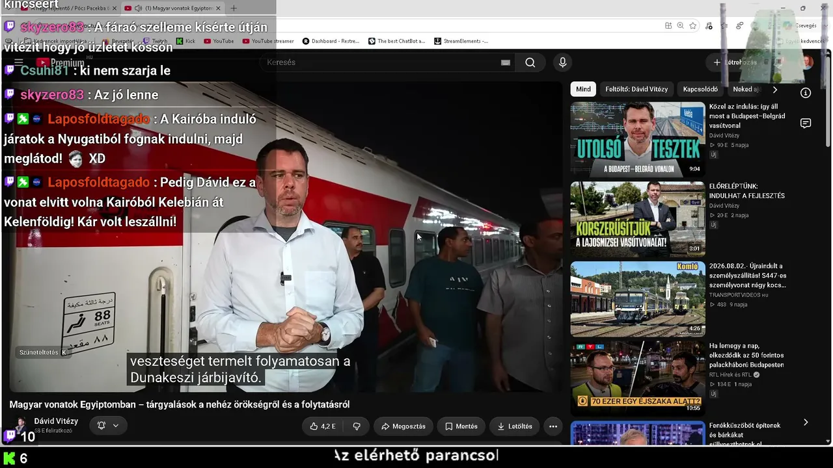
Task: Open the more actions three-dot menu
Action: click(553, 426)
